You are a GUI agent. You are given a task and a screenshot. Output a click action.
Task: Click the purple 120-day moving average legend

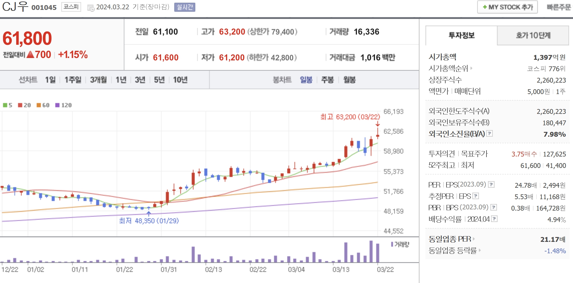(x=63, y=105)
